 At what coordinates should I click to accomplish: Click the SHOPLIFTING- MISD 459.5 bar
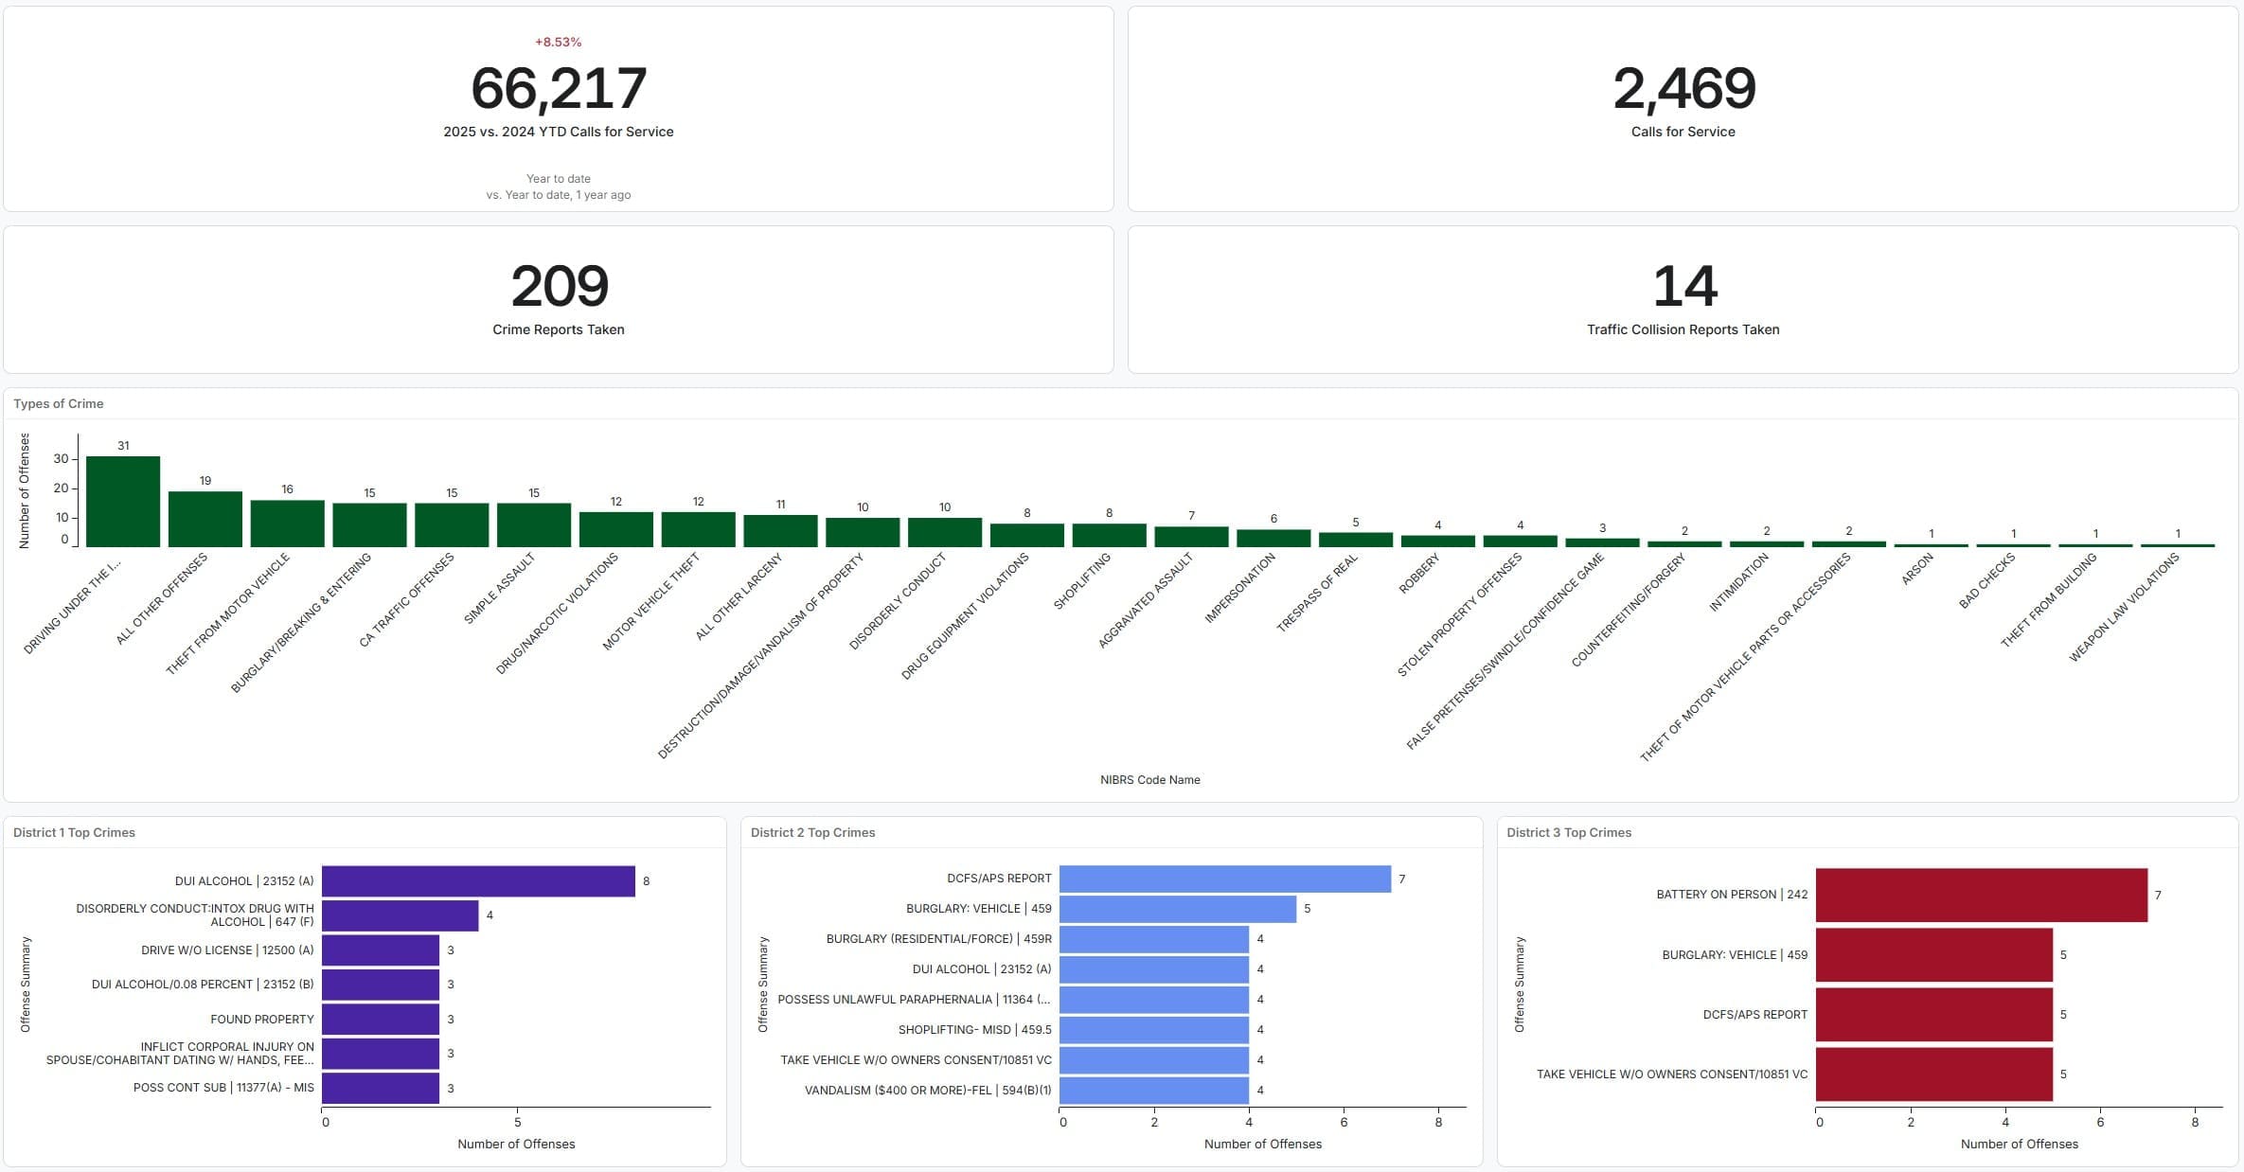click(1153, 1030)
